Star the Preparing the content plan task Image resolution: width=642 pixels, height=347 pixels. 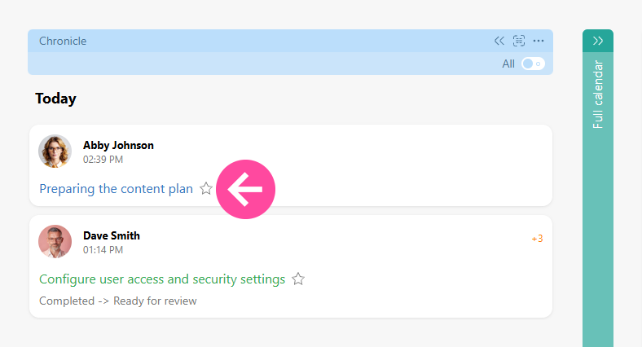(x=206, y=189)
